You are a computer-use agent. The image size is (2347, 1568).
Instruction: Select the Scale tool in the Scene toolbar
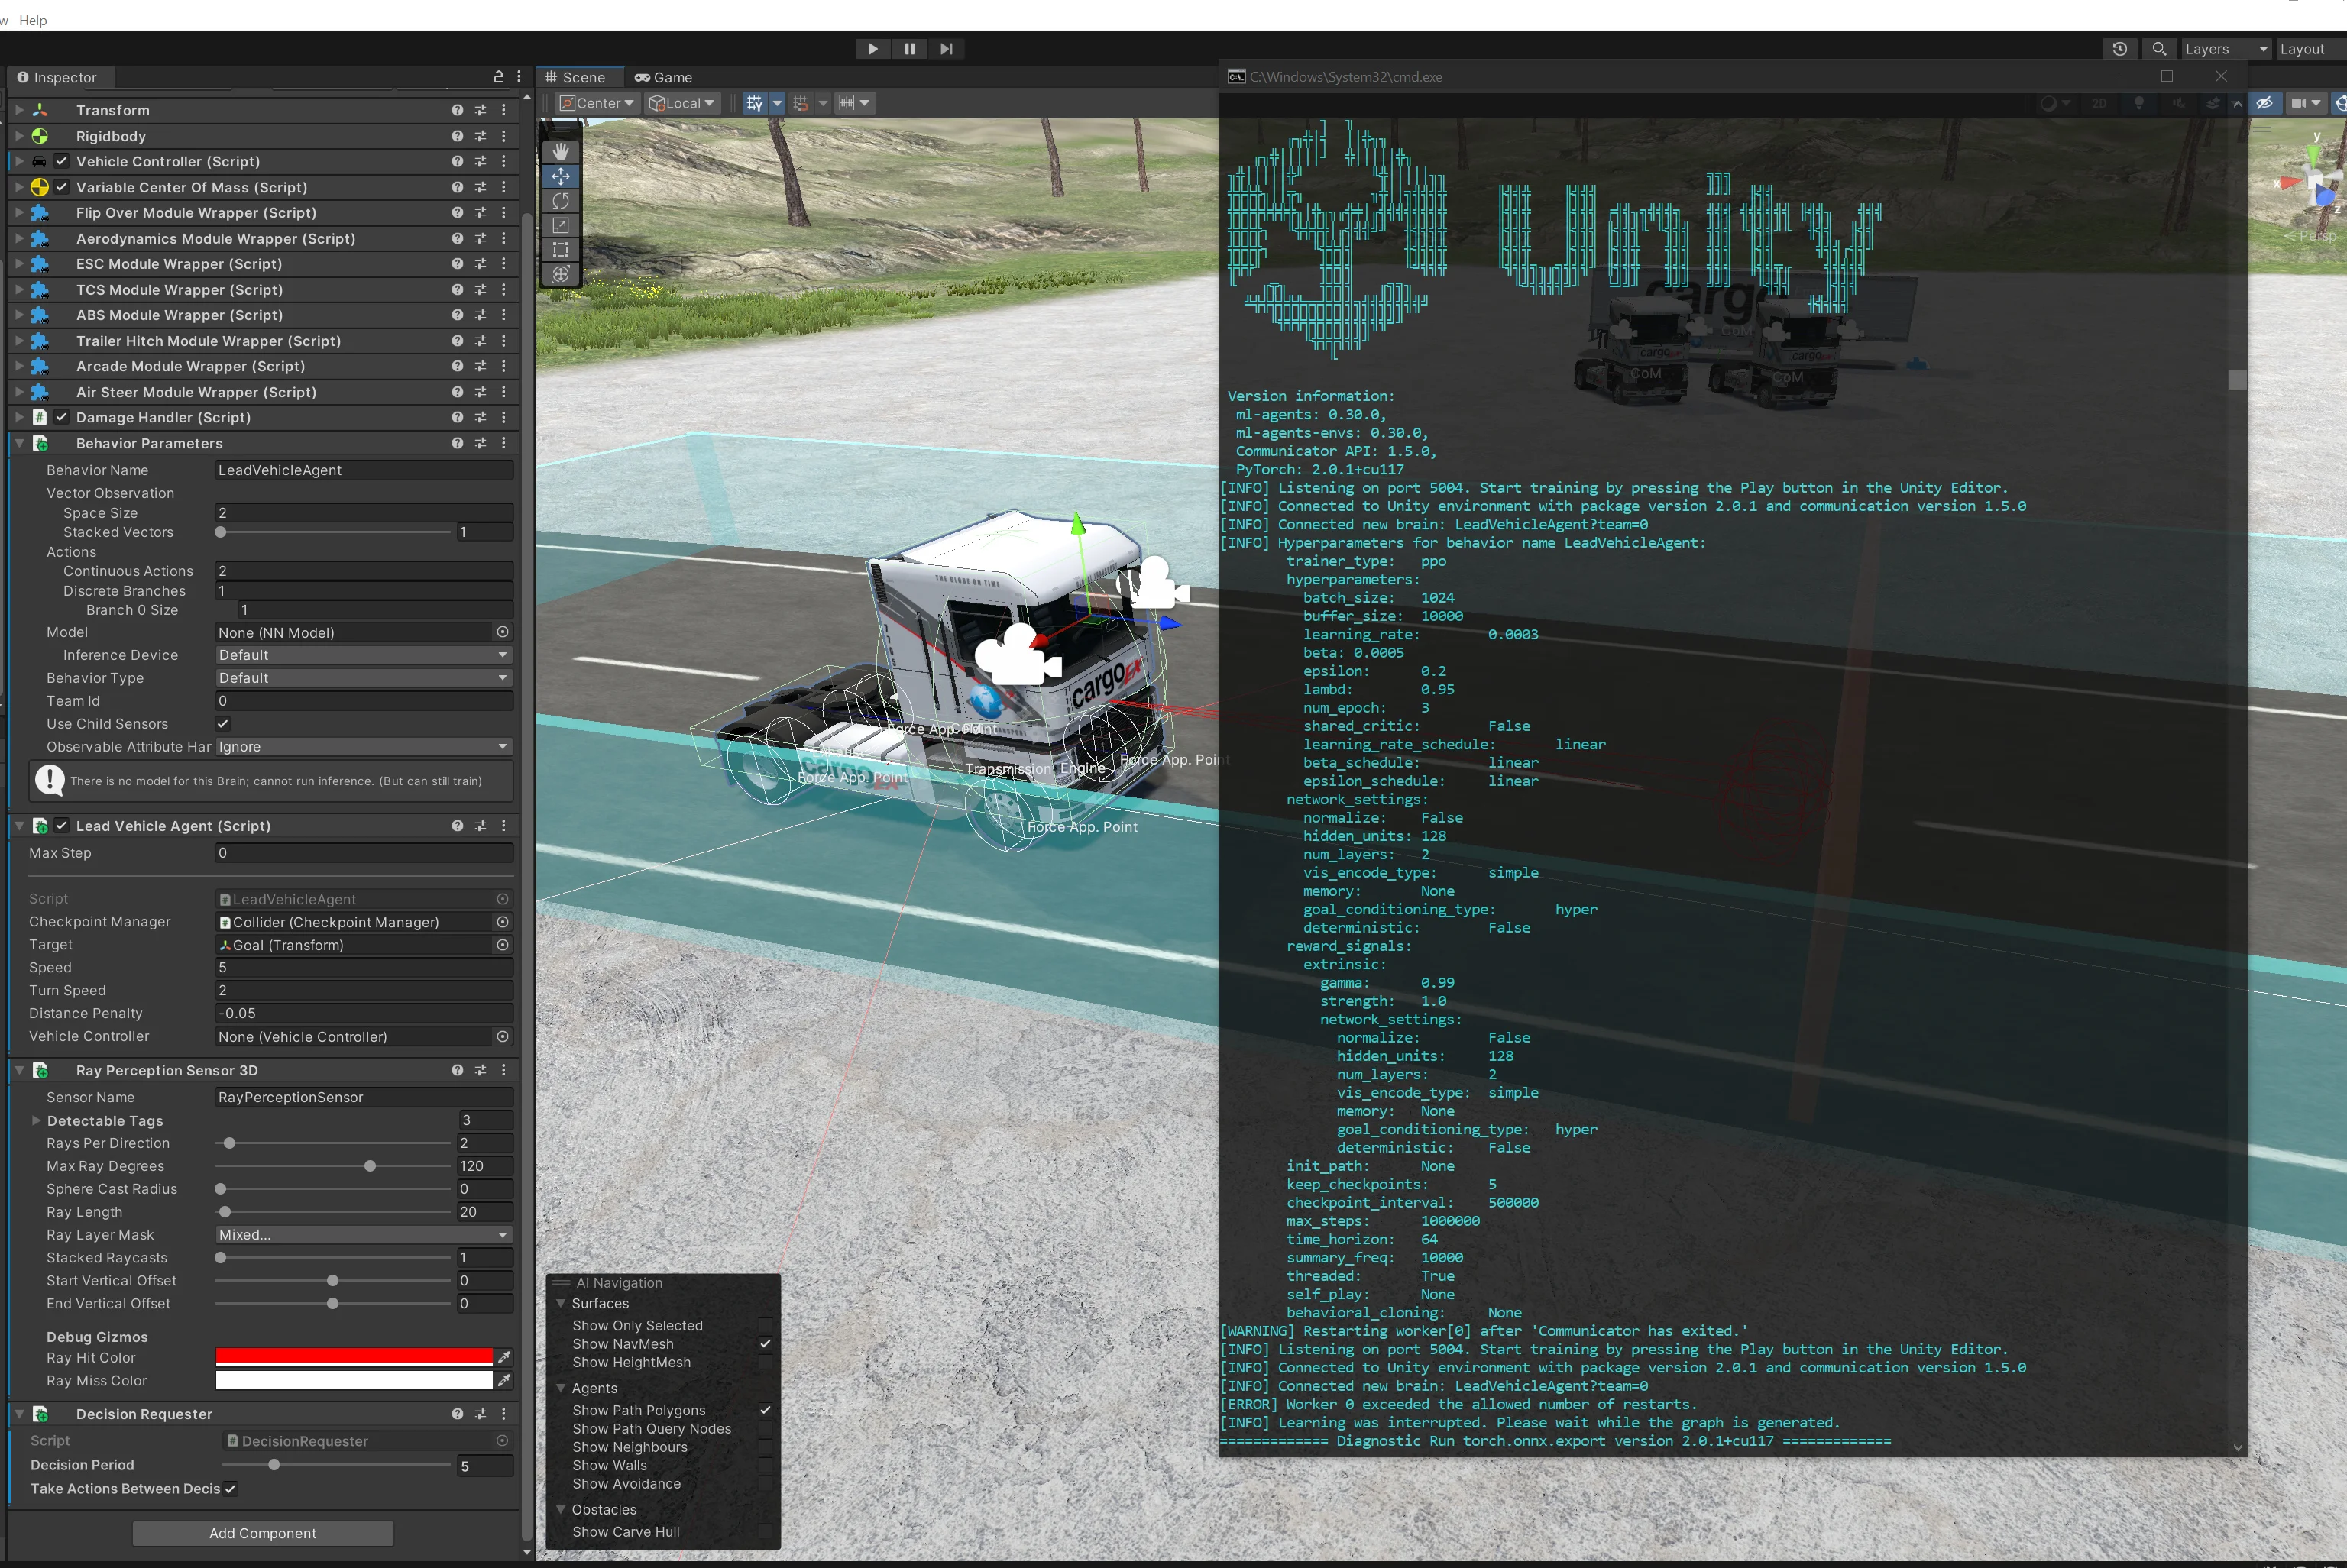point(561,225)
